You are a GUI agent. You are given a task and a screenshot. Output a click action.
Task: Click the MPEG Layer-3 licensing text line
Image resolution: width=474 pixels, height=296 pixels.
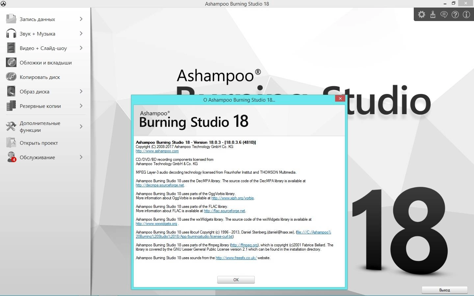216,172
